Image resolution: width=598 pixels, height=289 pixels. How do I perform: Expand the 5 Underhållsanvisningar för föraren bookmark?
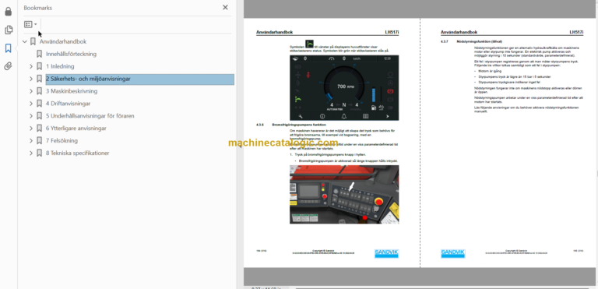pos(31,116)
